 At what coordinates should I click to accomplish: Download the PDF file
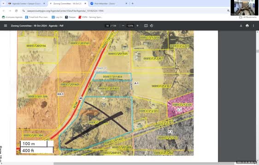(x=241, y=26)
